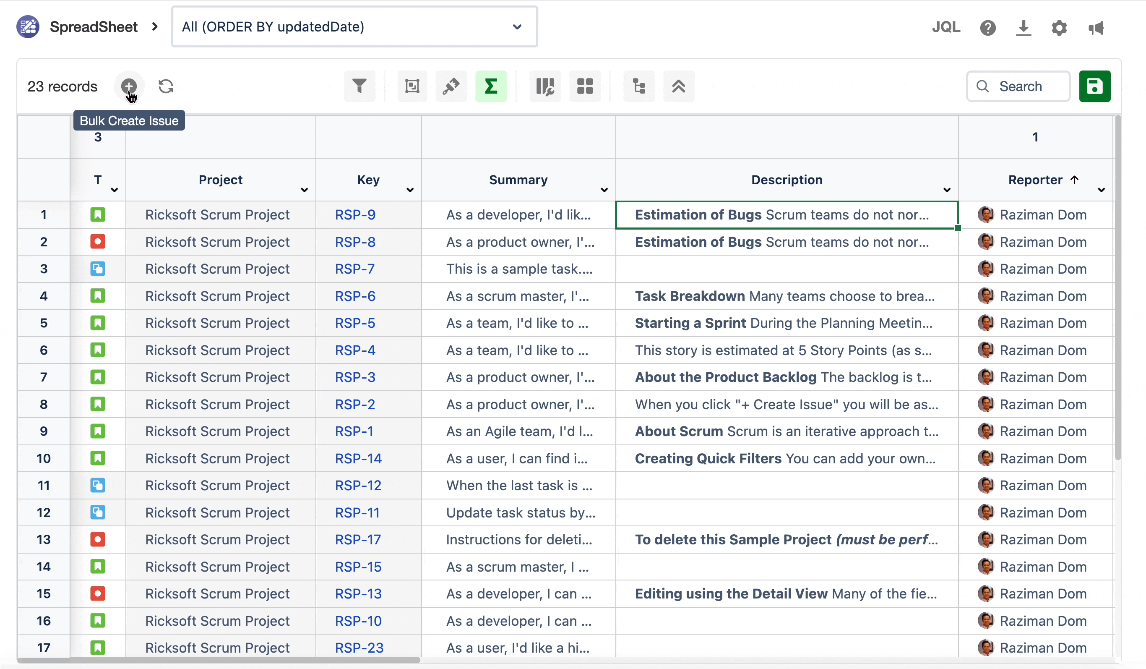Open the settings gear icon
This screenshot has height=669, width=1146.
[1059, 27]
